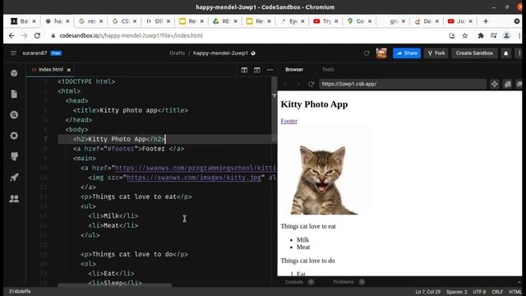Screen dimensions: 526x296
Task: Click the sandbox name happy-mendel-2uwp1
Action: pos(220,53)
